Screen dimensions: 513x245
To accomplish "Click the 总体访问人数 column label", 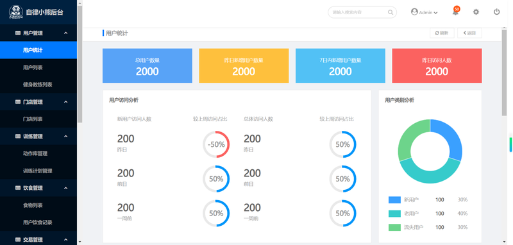I will [x=258, y=119].
